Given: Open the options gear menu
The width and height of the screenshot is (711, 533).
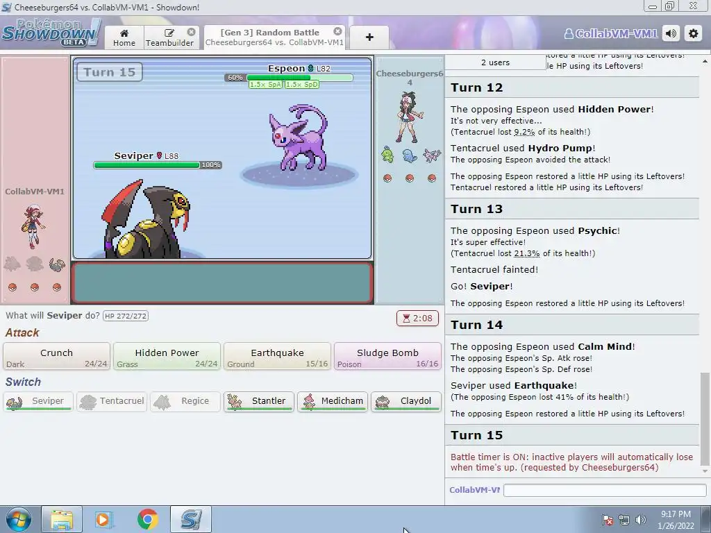Looking at the screenshot, I should pos(694,33).
